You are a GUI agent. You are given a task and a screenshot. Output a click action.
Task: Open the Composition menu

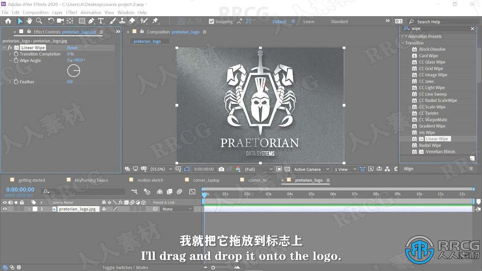pyautogui.click(x=36, y=12)
